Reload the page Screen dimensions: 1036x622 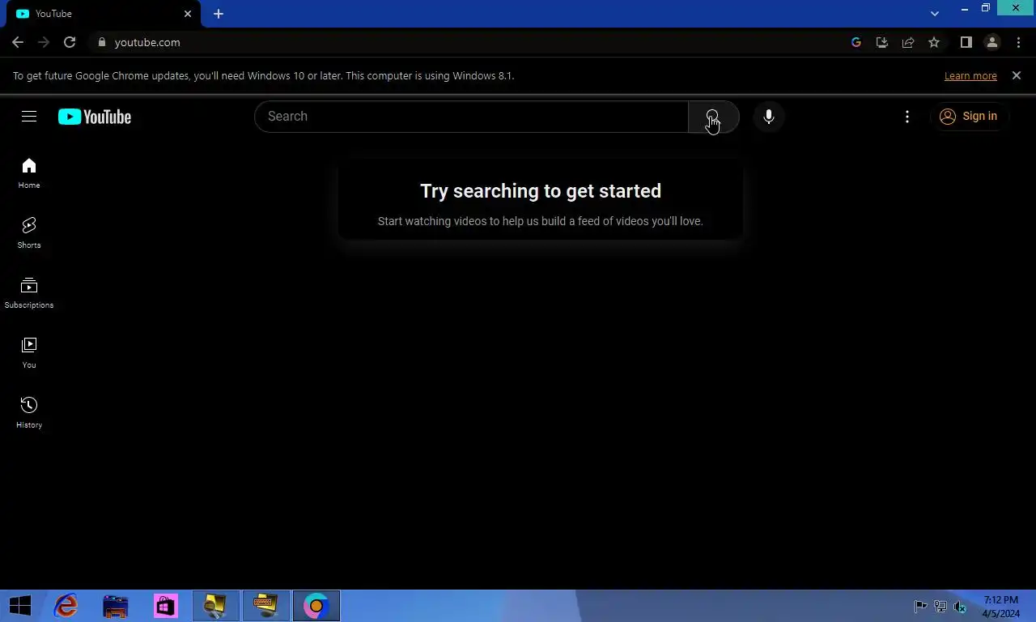(70, 42)
